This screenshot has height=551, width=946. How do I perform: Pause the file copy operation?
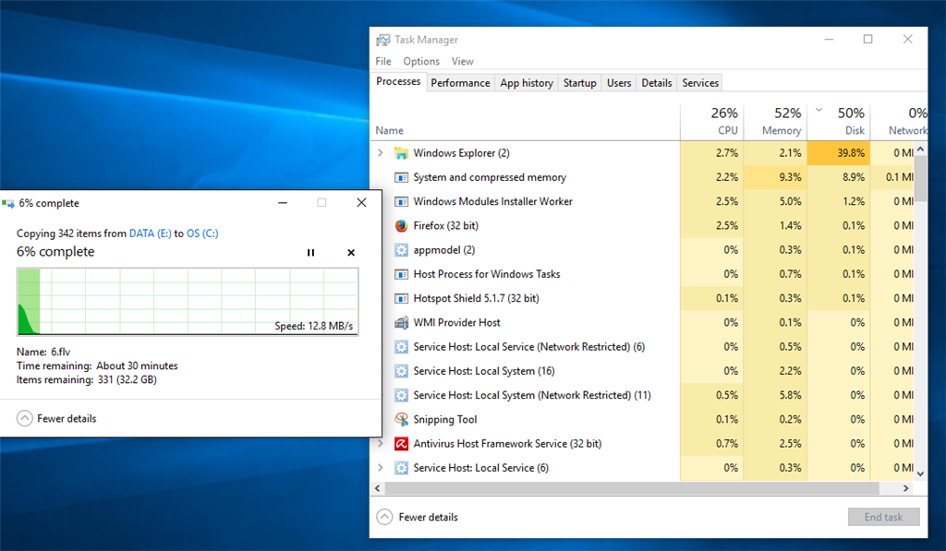[310, 253]
